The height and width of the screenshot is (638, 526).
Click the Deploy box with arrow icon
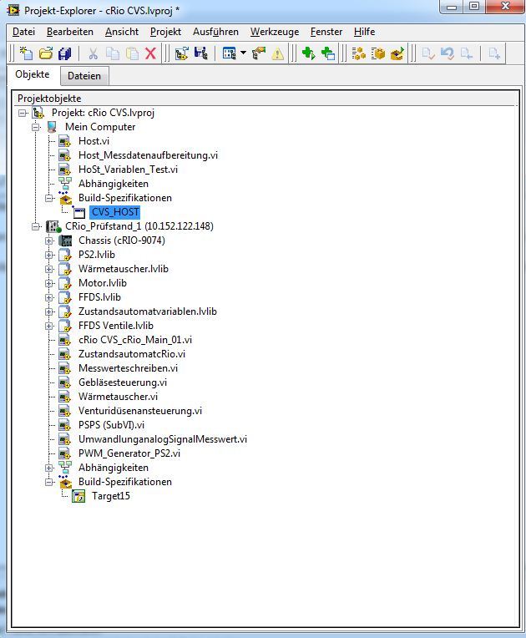tap(397, 53)
